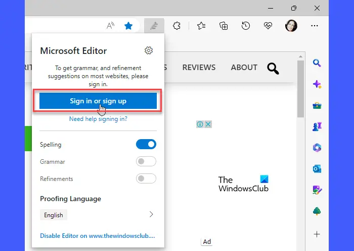Click the blue favorites star icon

pyautogui.click(x=128, y=26)
